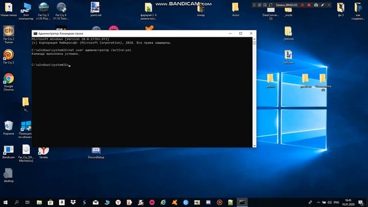
Task: Show hidden system tray icons
Action: (x=318, y=202)
